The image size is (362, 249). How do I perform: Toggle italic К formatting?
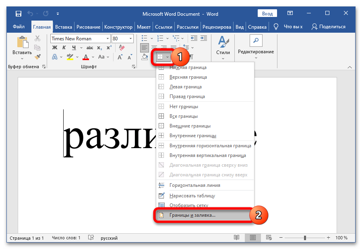[x=64, y=48]
